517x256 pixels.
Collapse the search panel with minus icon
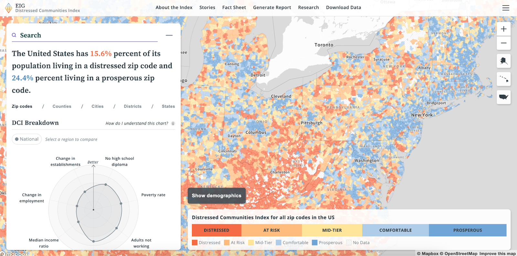click(x=169, y=35)
